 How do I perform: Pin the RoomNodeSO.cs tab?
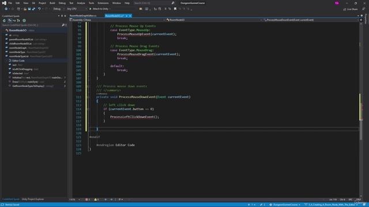[x=127, y=16]
